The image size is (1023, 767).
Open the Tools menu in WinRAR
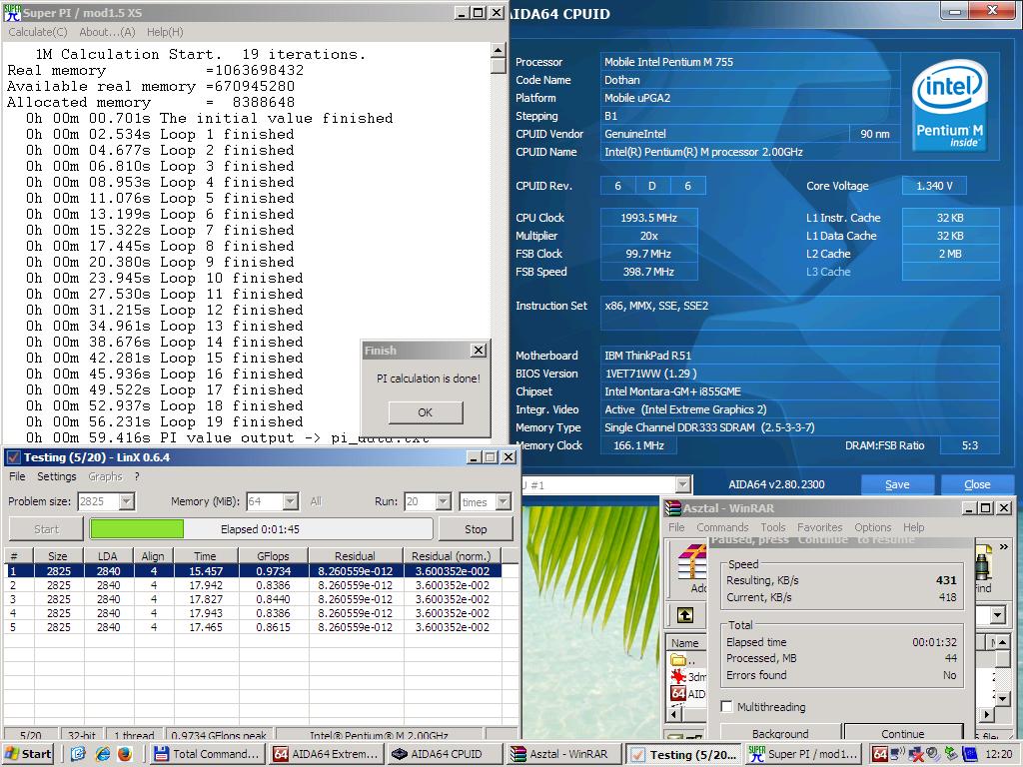point(773,527)
